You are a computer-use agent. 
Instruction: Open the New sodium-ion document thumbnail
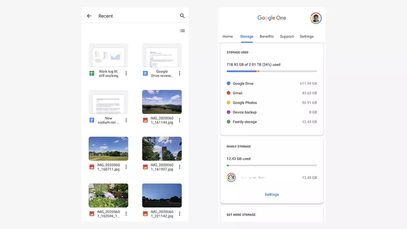pos(109,102)
